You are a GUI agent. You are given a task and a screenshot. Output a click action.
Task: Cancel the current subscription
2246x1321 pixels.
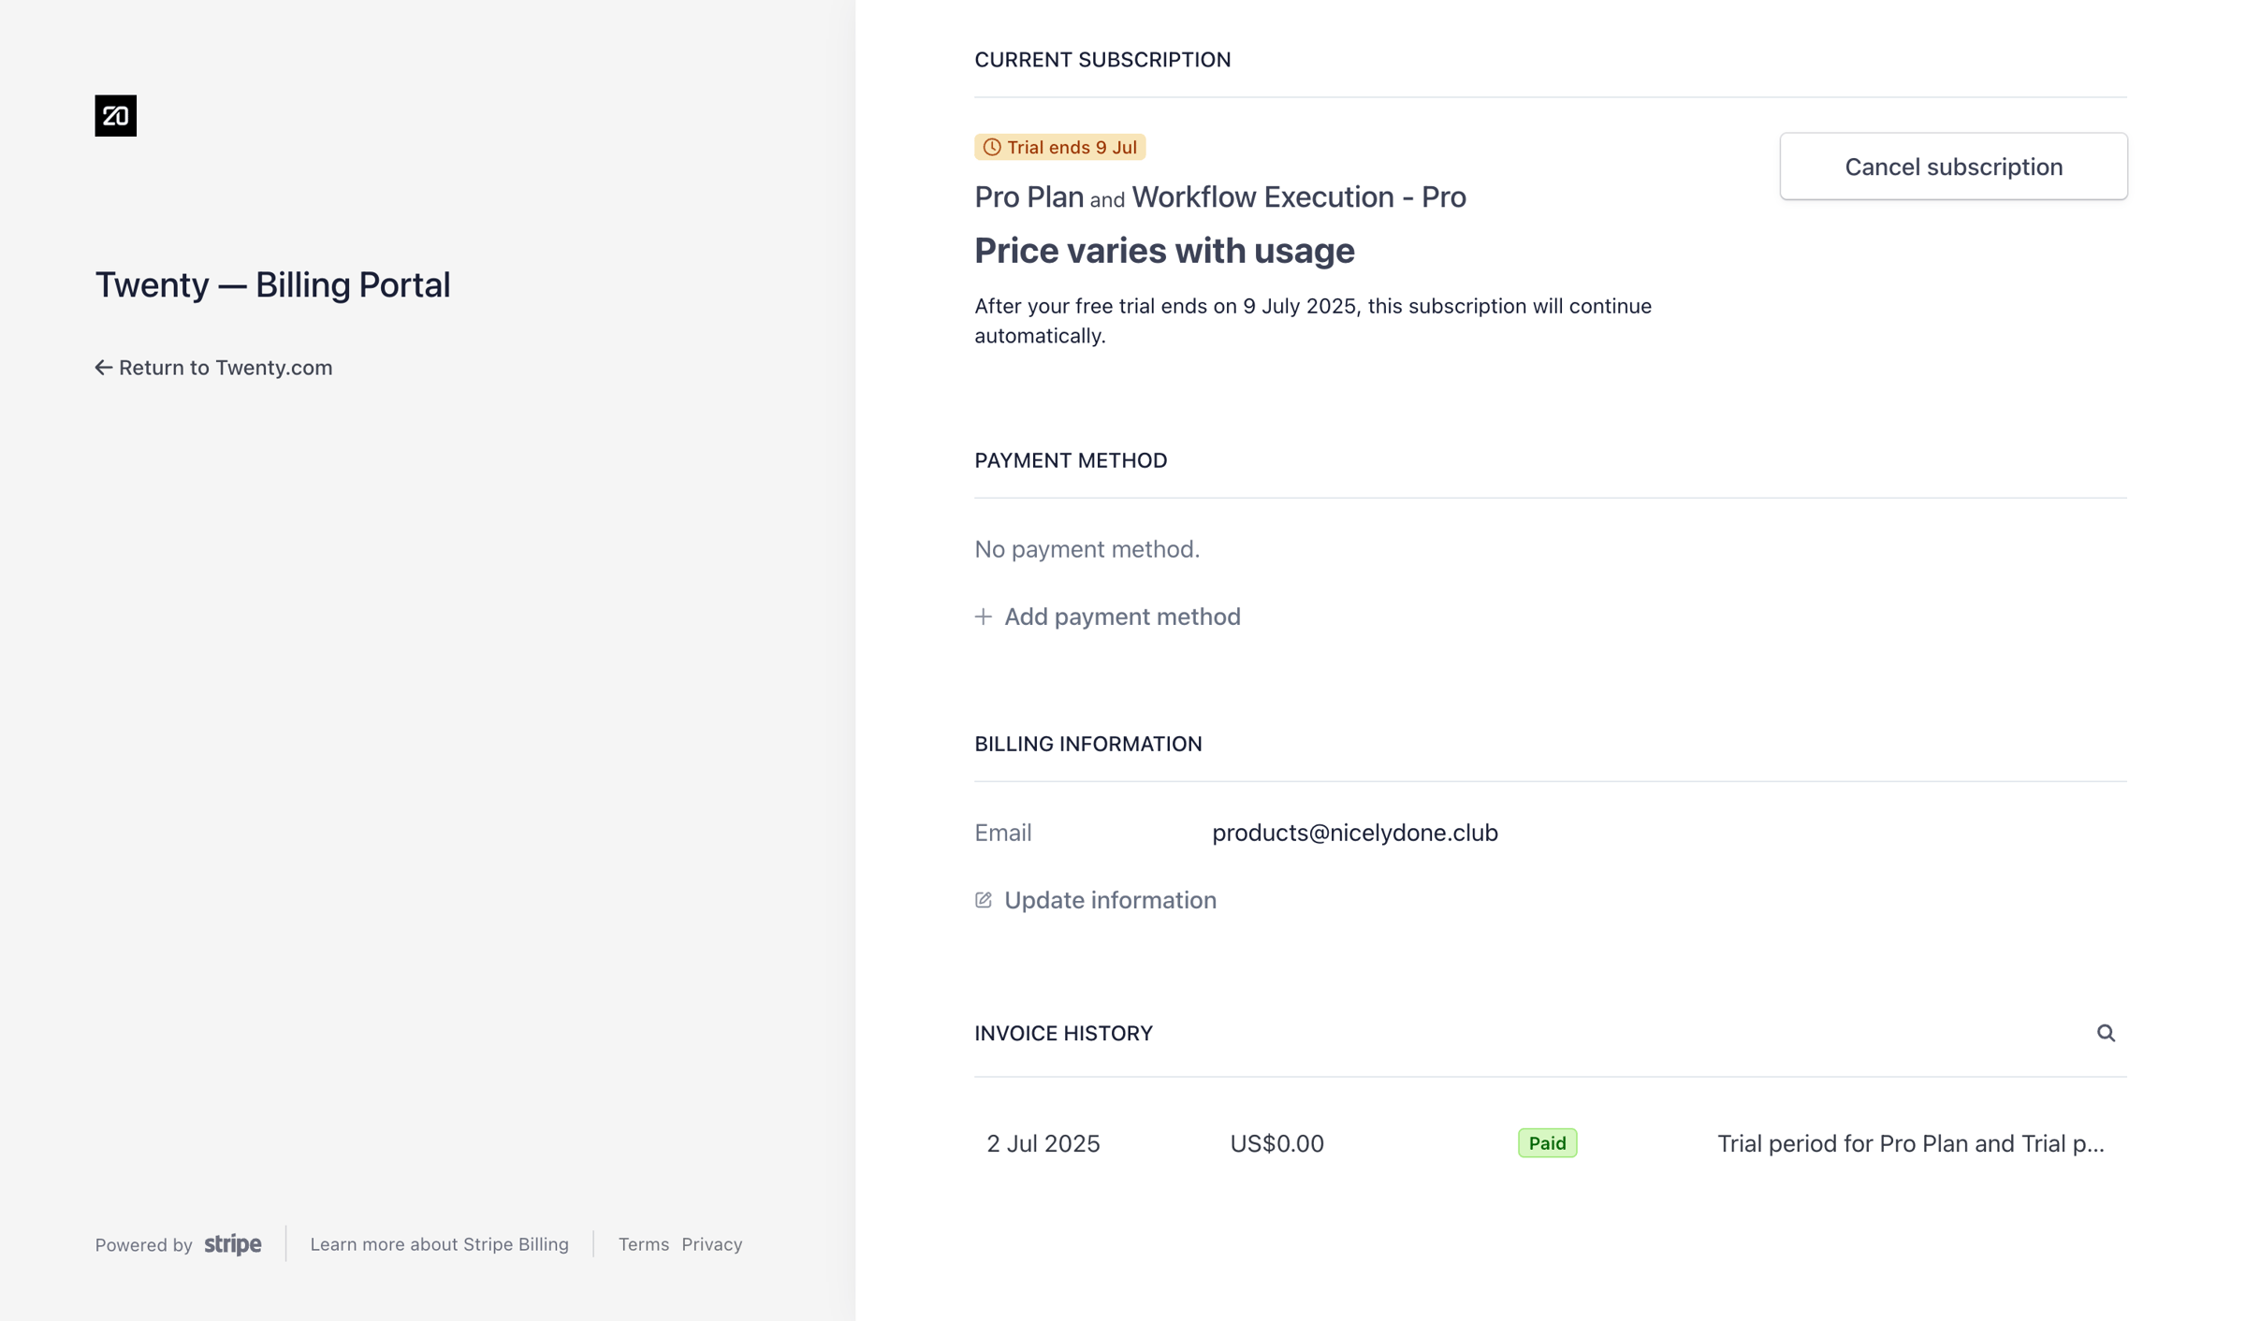1953,167
